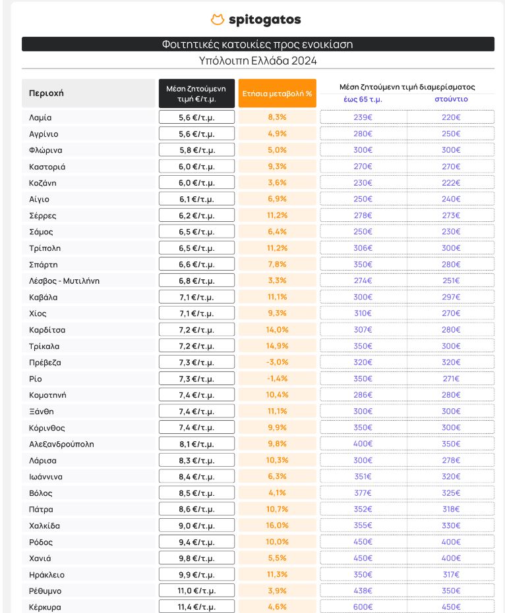Click the 11,0 €/τ.μ. box for Ρέθυμνο

tap(196, 591)
